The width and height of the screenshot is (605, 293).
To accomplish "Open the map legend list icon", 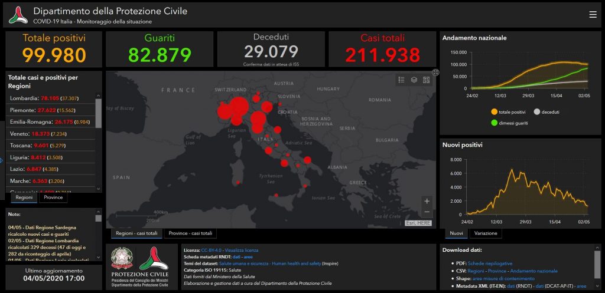I will point(402,80).
